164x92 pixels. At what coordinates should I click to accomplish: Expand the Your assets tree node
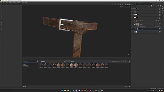tap(23, 68)
